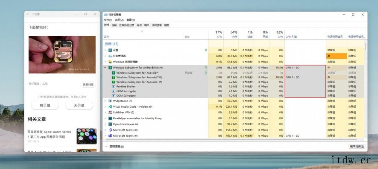Click the Windows Subsystem for Android(TM) (6) icon
The width and height of the screenshot is (378, 169).
point(110,68)
